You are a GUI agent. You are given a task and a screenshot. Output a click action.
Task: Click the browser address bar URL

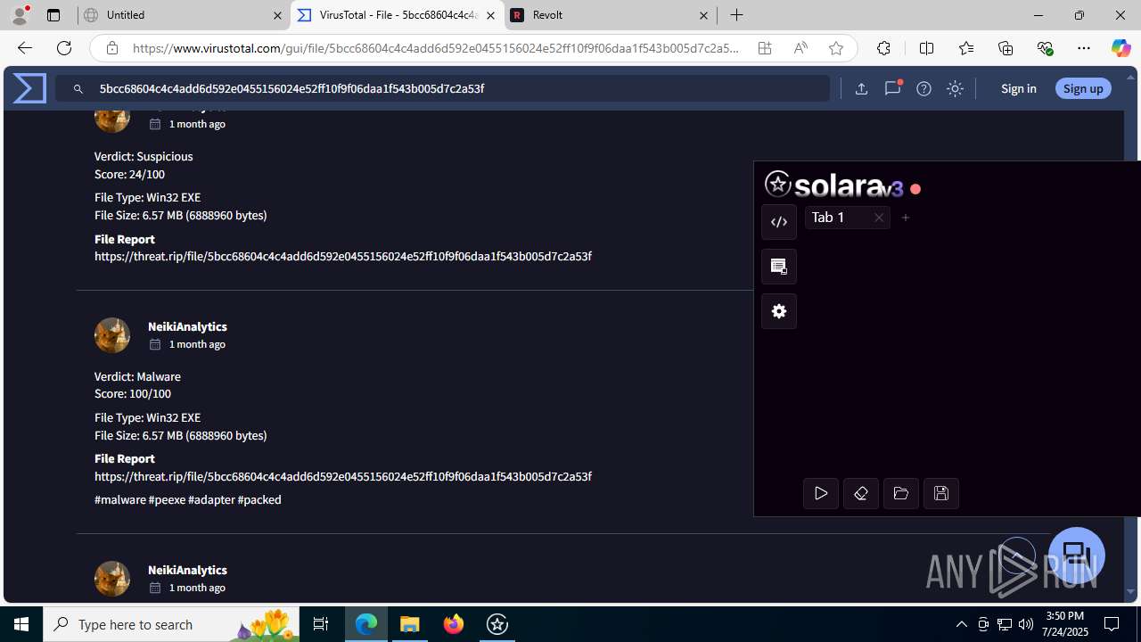coord(436,48)
